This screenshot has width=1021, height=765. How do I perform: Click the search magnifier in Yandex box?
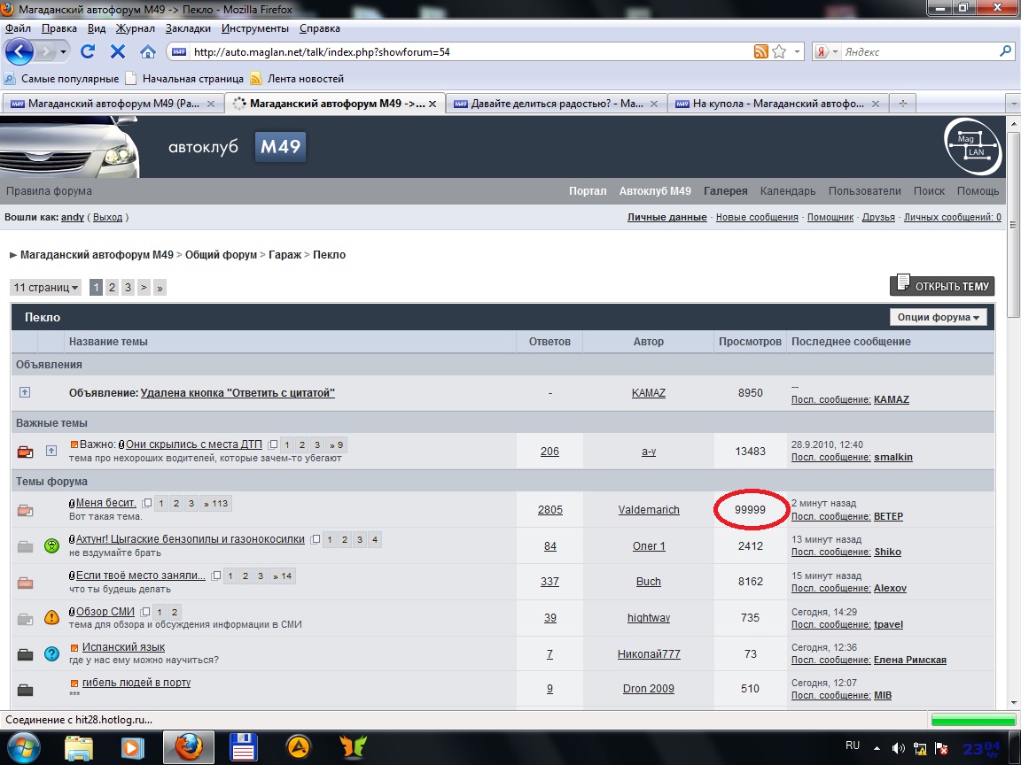[1005, 51]
